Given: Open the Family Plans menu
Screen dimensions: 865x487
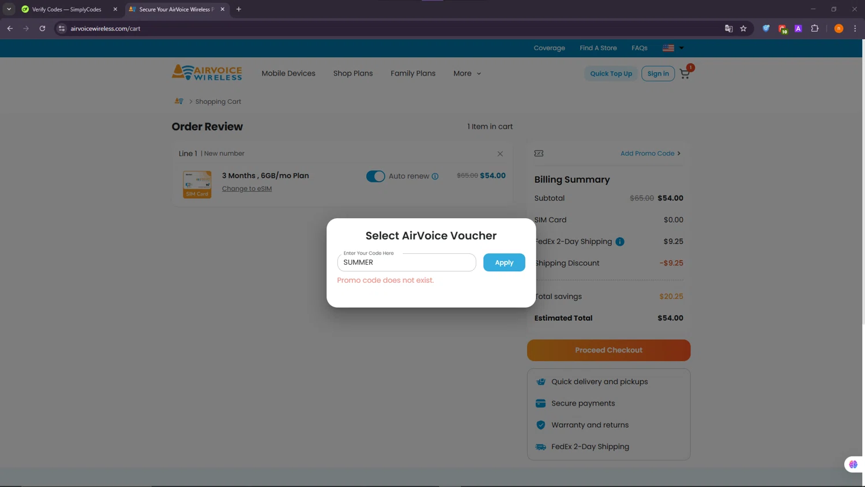Looking at the screenshot, I should [413, 73].
